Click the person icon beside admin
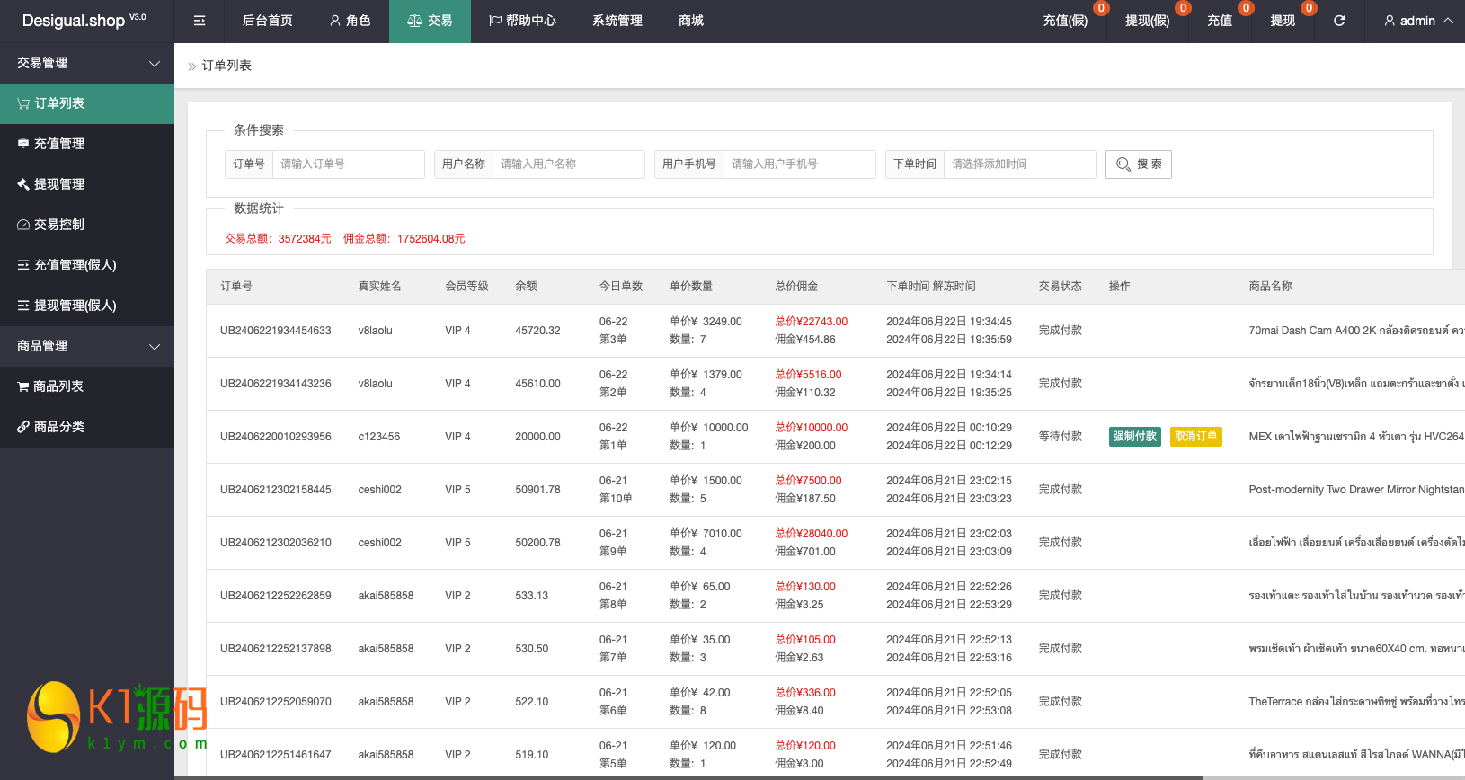Image resolution: width=1465 pixels, height=780 pixels. (x=1390, y=21)
